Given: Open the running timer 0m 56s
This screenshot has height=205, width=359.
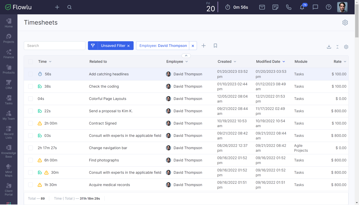Looking at the screenshot, I should coord(236,7).
